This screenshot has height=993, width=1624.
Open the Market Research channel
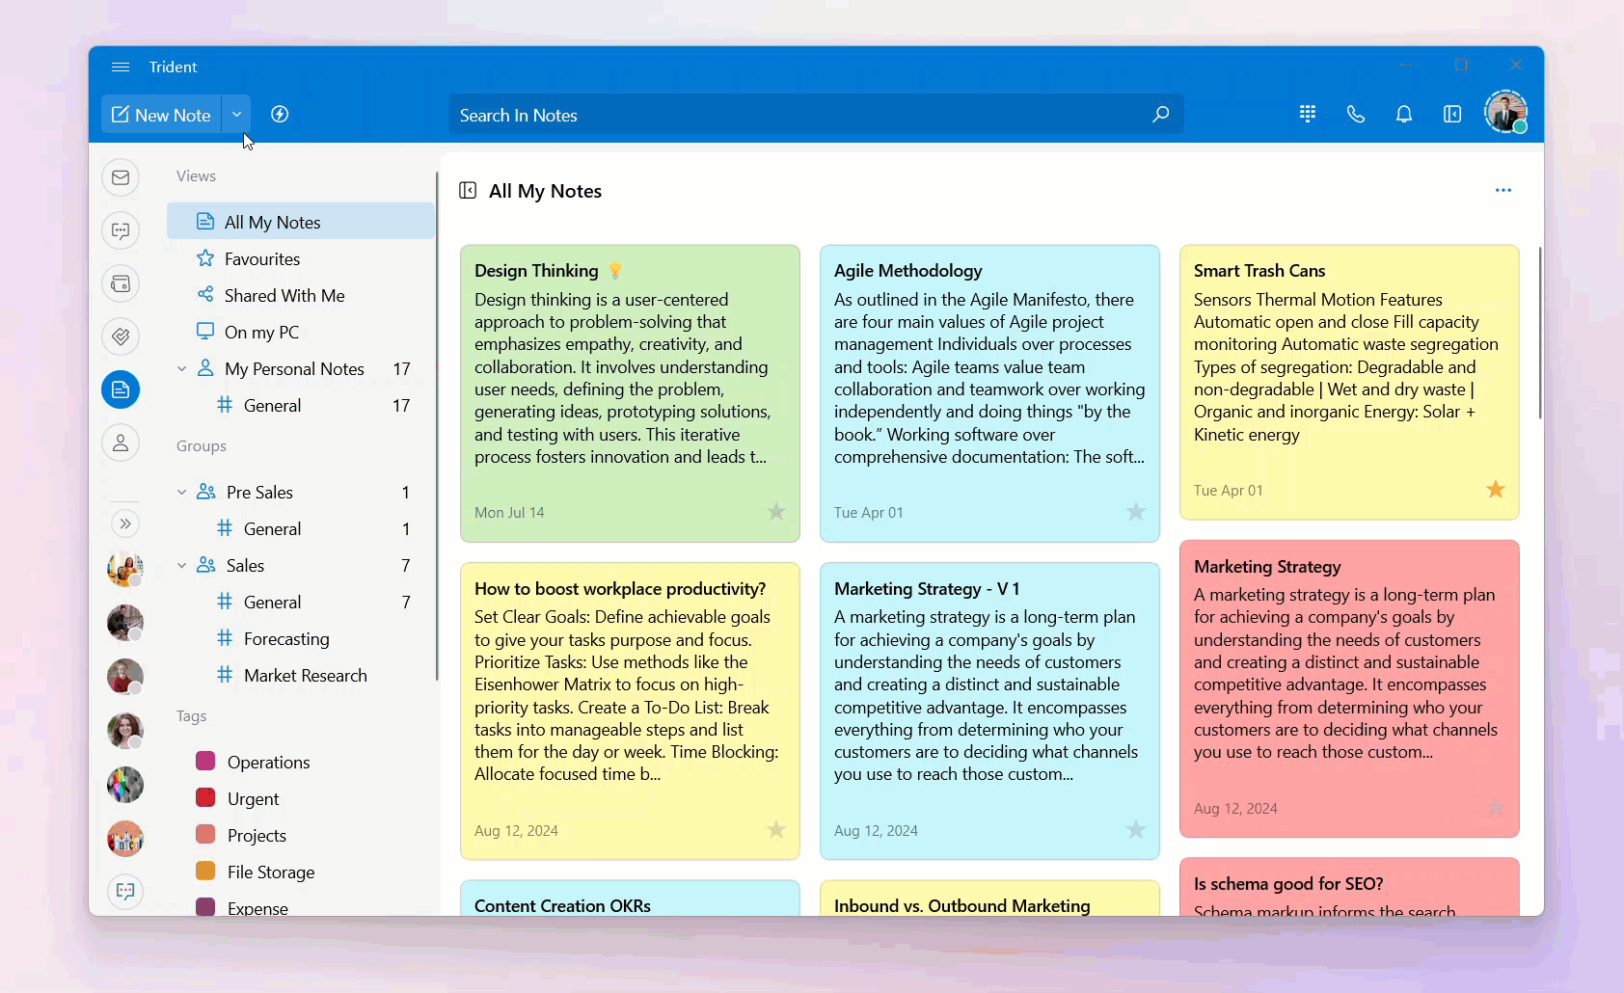[301, 675]
